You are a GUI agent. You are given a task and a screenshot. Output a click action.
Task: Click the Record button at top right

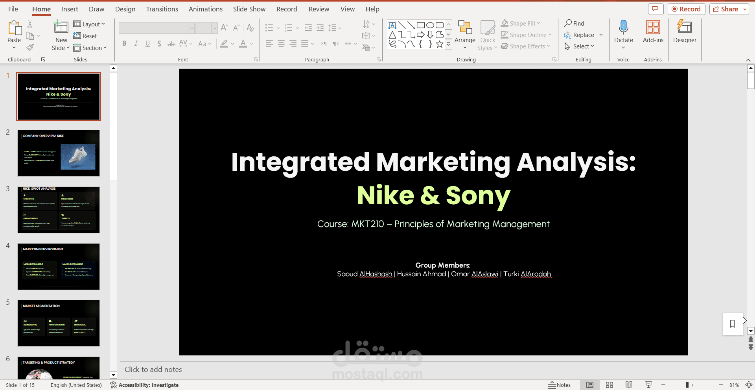(686, 9)
